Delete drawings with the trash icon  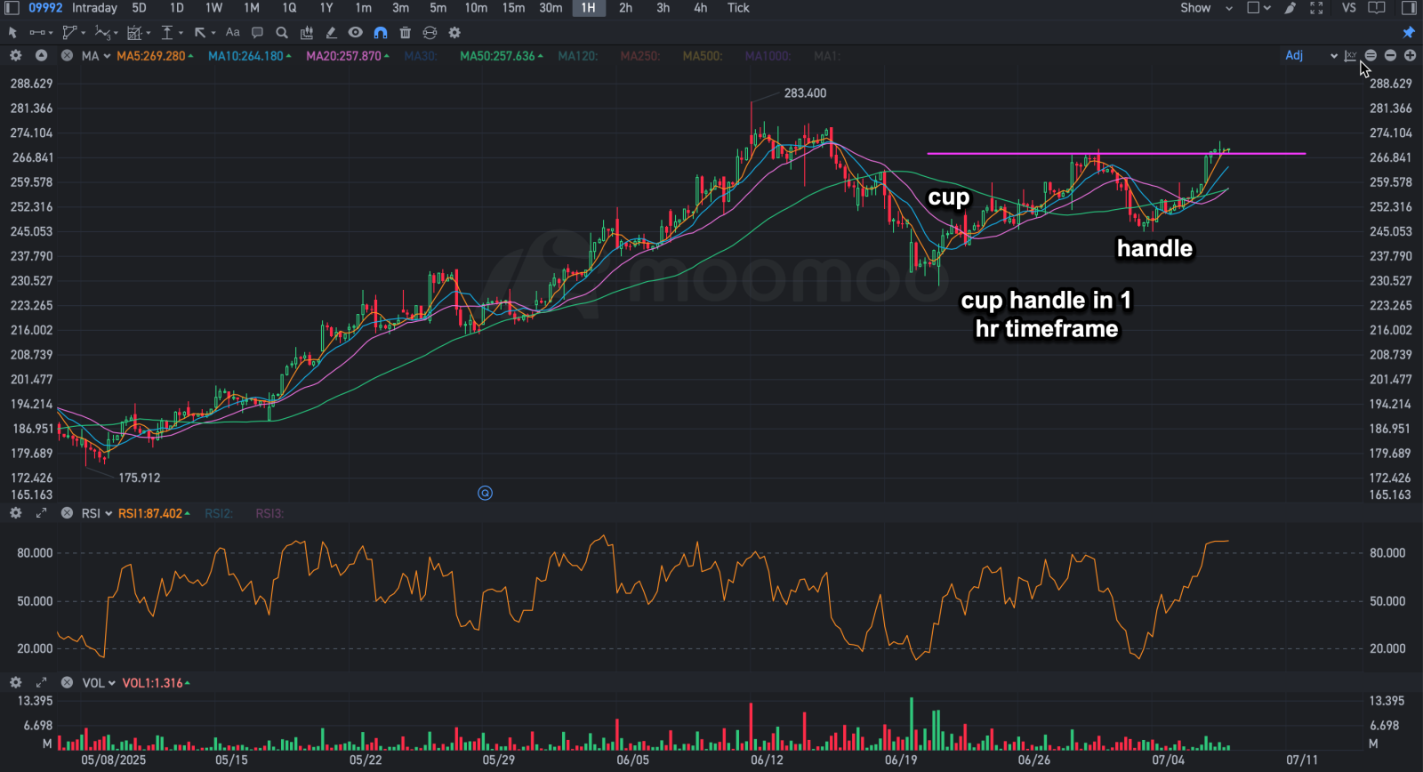(x=405, y=32)
